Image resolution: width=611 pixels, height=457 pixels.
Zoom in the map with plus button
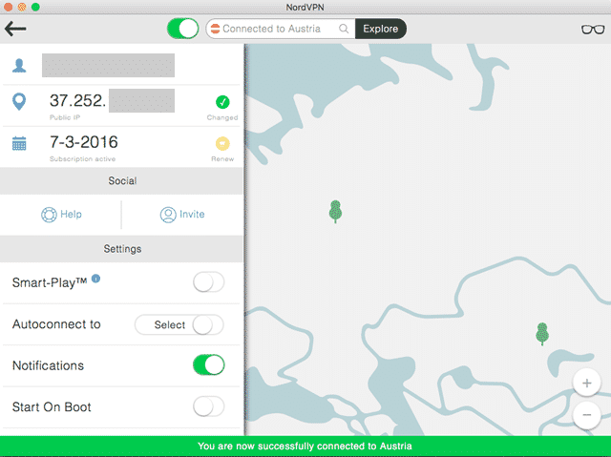587,383
